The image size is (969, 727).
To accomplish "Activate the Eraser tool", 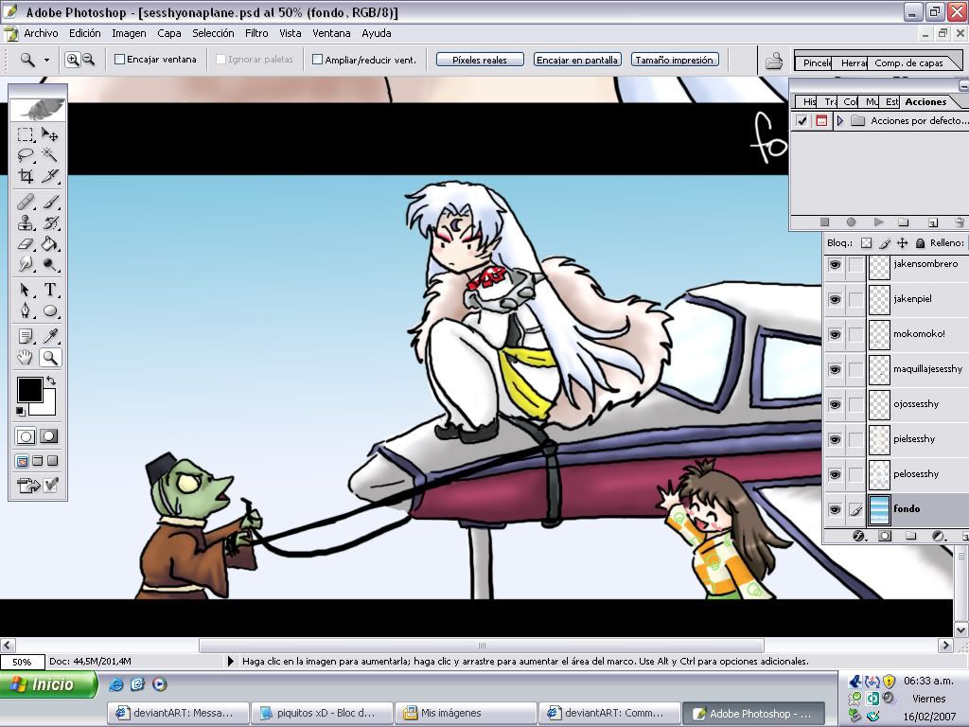I will point(26,243).
